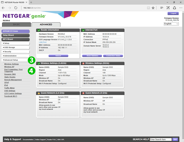Click warning icon on Guest Network 2.4 GHz

pyautogui.click(x=39, y=93)
